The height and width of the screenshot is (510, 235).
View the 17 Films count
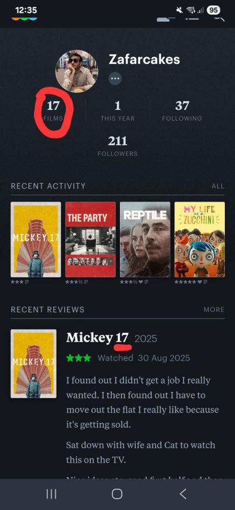[x=53, y=110]
